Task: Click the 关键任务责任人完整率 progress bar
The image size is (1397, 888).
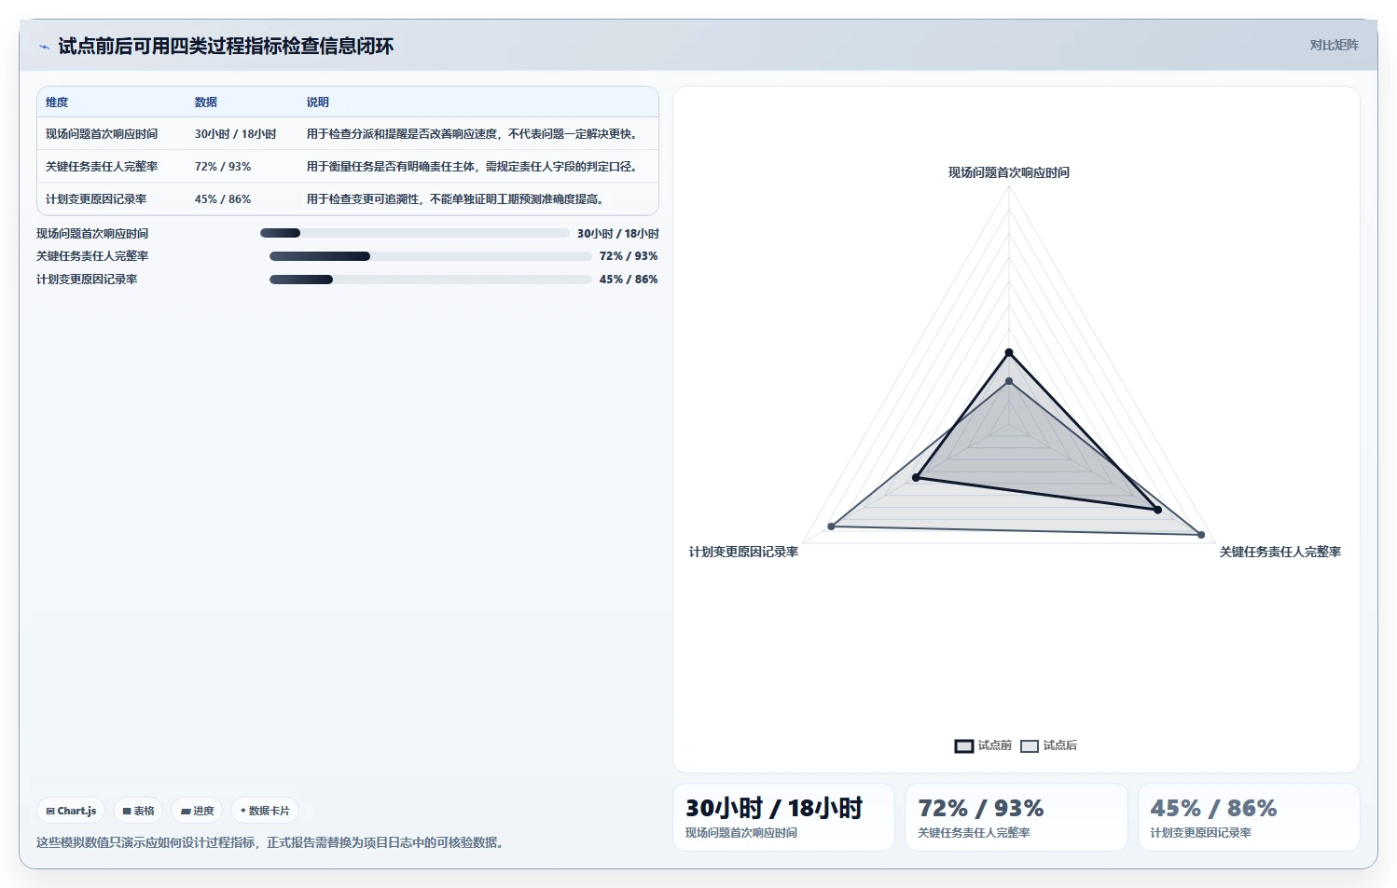Action: [x=430, y=256]
